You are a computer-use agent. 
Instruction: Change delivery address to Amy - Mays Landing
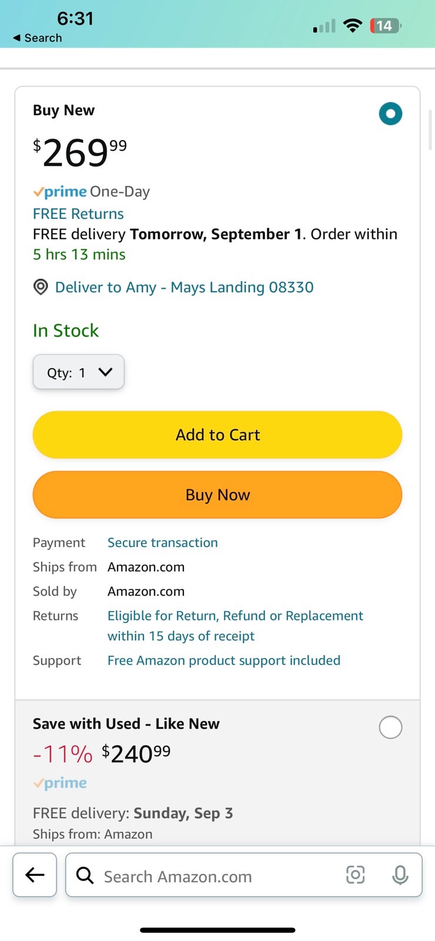(184, 287)
